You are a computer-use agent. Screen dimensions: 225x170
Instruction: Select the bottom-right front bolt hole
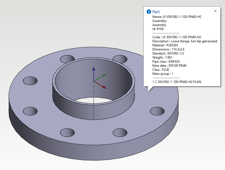[120, 132]
